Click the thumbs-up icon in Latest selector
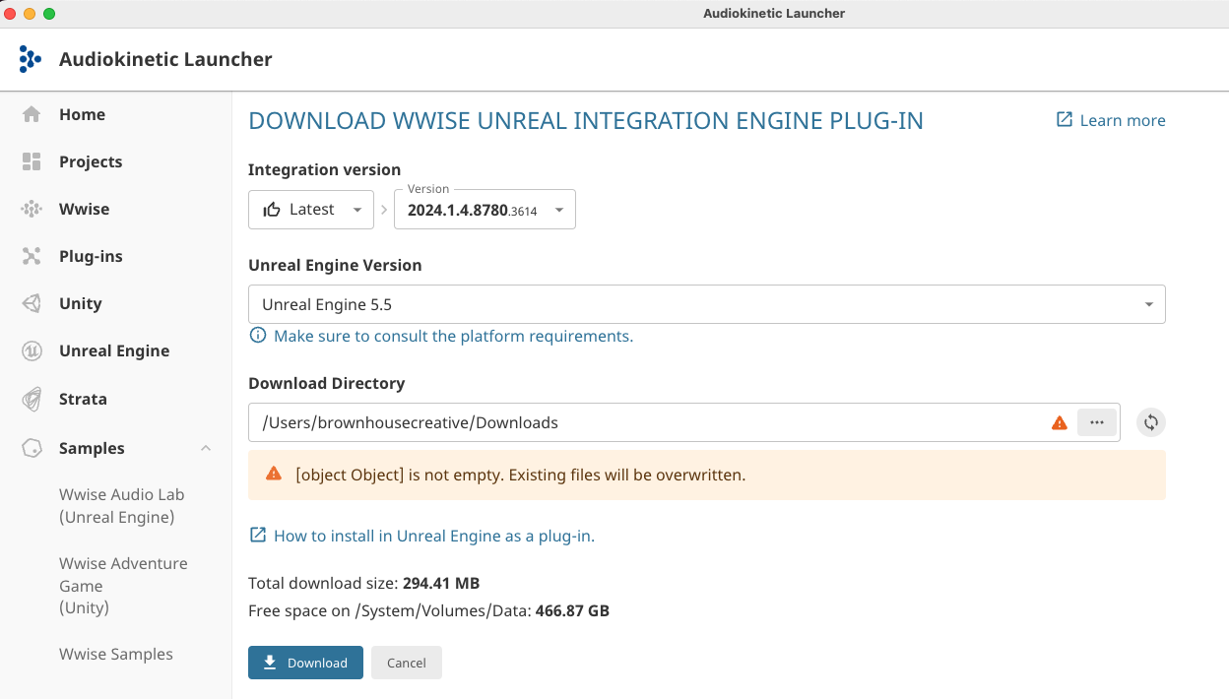The width and height of the screenshot is (1229, 699). pyautogui.click(x=272, y=210)
